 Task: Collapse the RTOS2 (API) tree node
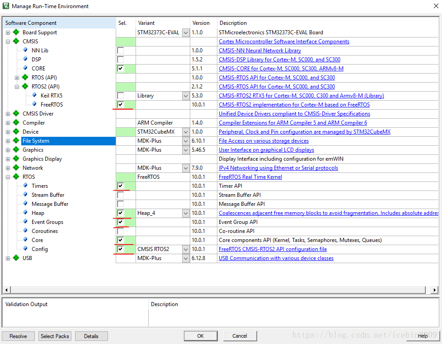pyautogui.click(x=17, y=87)
